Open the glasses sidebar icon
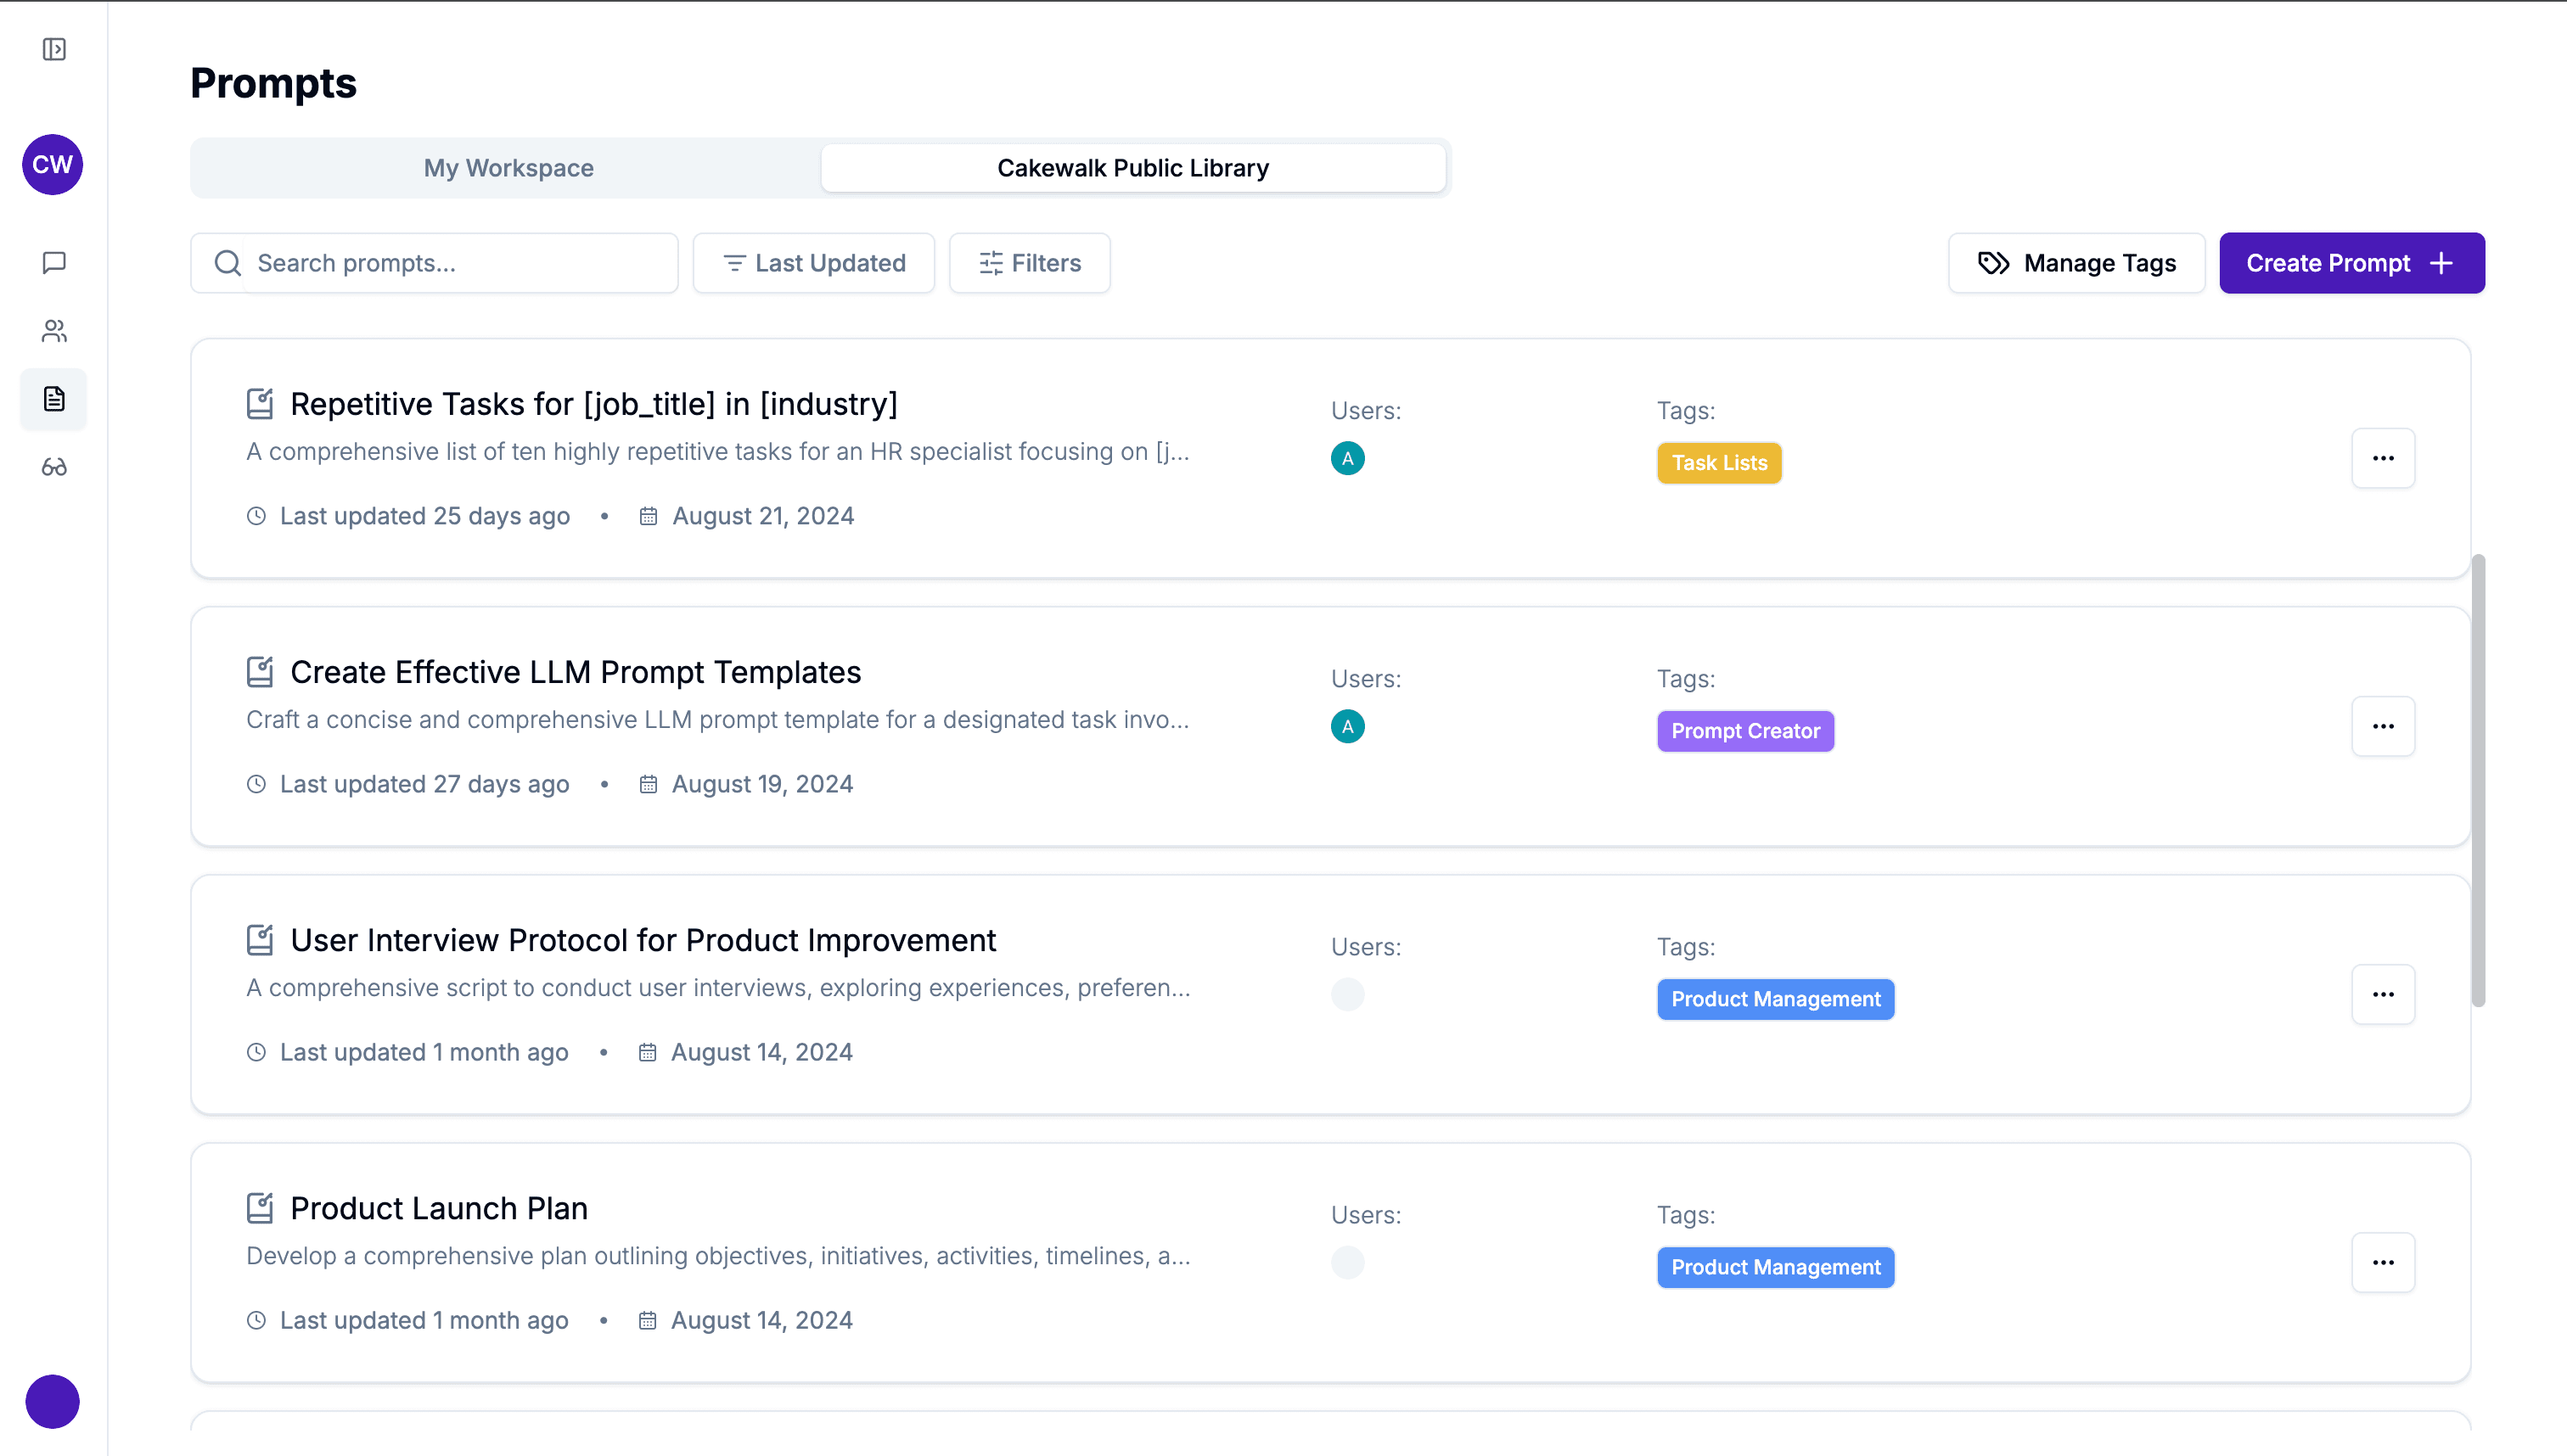 click(54, 467)
